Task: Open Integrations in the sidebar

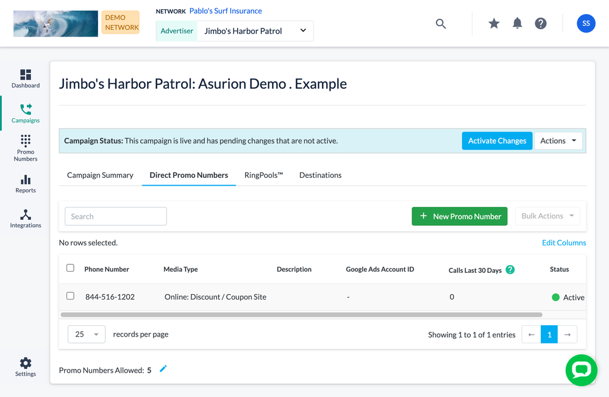Action: click(26, 219)
